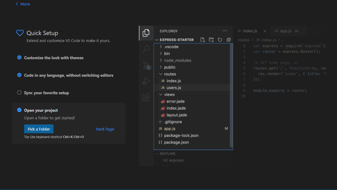
Task: Select the Search icon in the activity bar
Action: [146, 49]
